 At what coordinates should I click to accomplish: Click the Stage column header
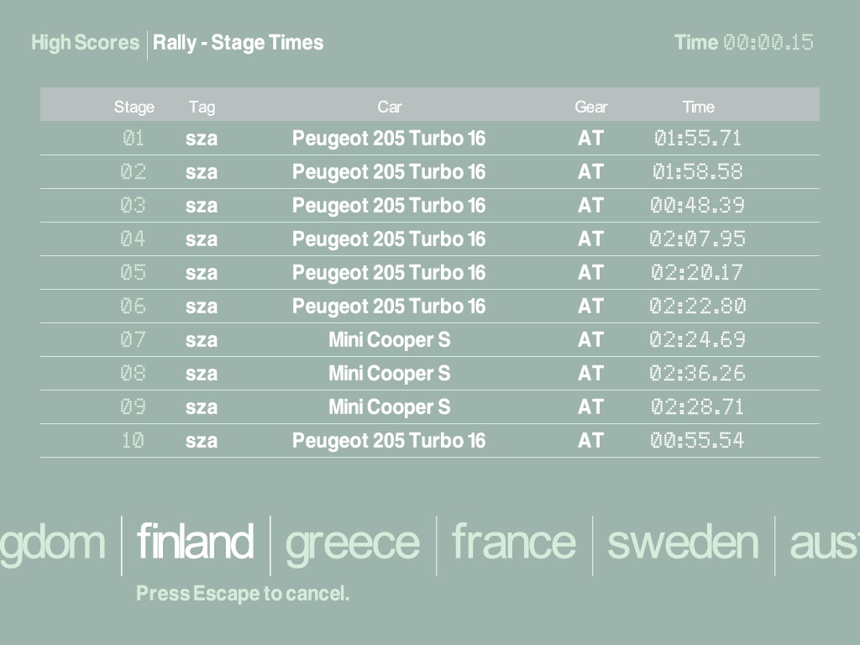134,107
